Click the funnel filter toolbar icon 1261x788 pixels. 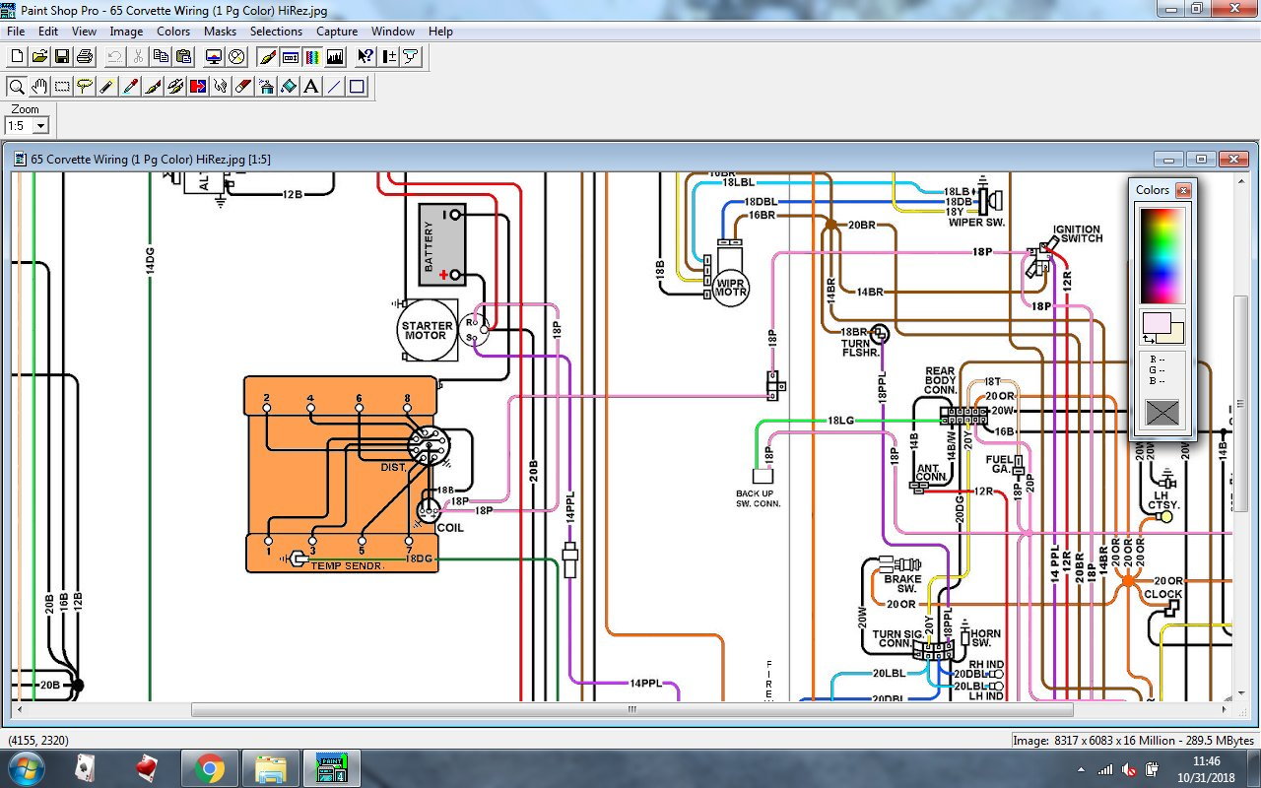click(411, 56)
